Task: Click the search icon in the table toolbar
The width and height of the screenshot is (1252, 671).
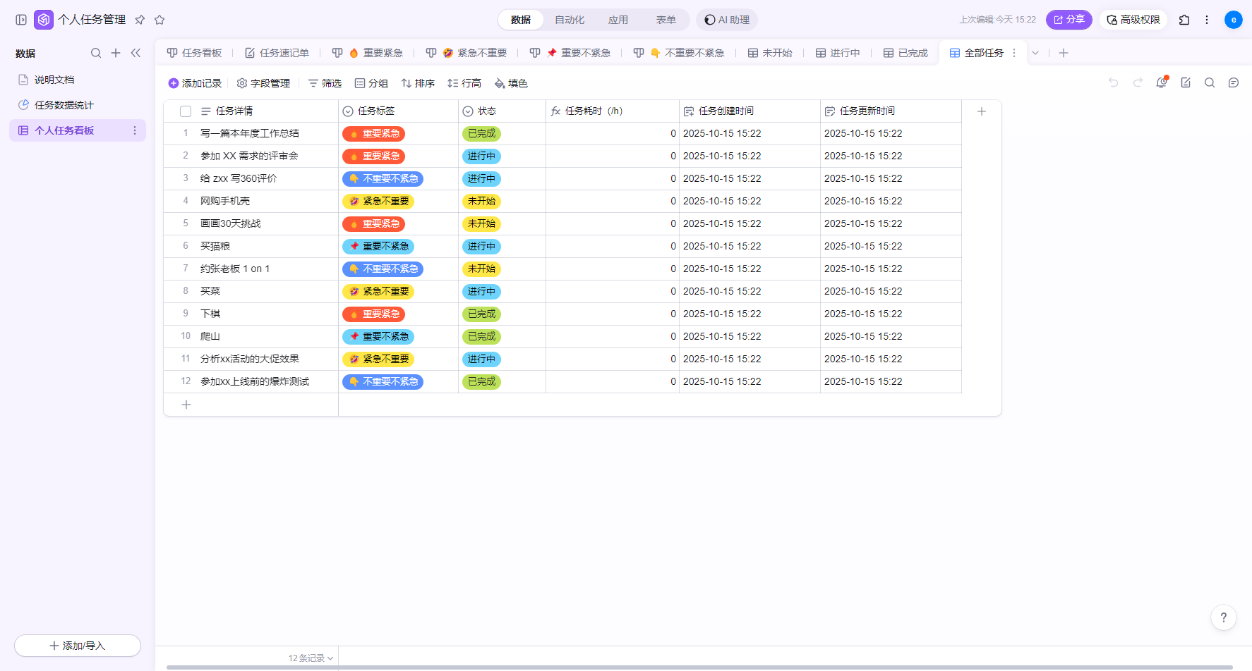Action: 1209,82
